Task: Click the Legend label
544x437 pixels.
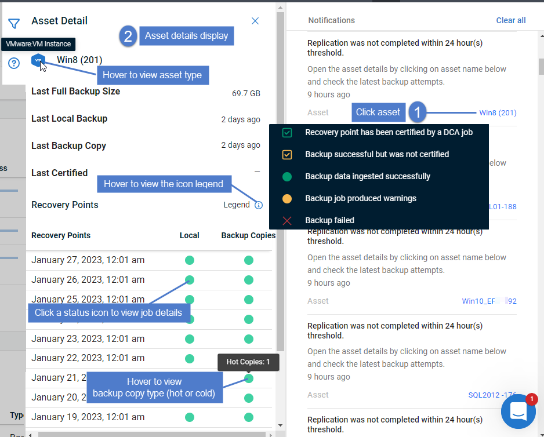Action: pyautogui.click(x=236, y=205)
